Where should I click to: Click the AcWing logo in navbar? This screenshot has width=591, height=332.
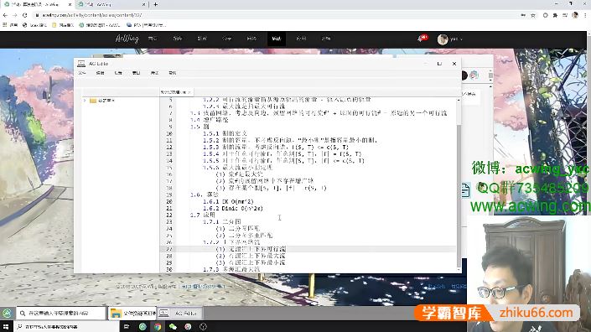(127, 39)
